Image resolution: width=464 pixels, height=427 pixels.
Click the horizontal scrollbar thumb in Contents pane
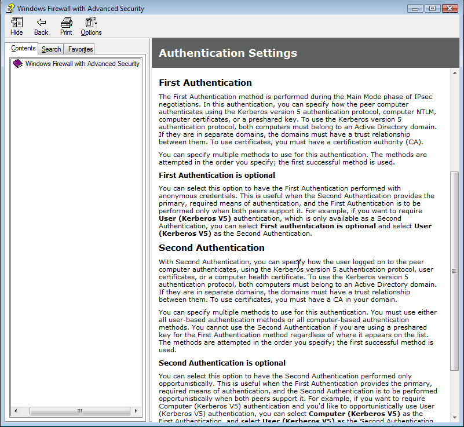[x=80, y=411]
